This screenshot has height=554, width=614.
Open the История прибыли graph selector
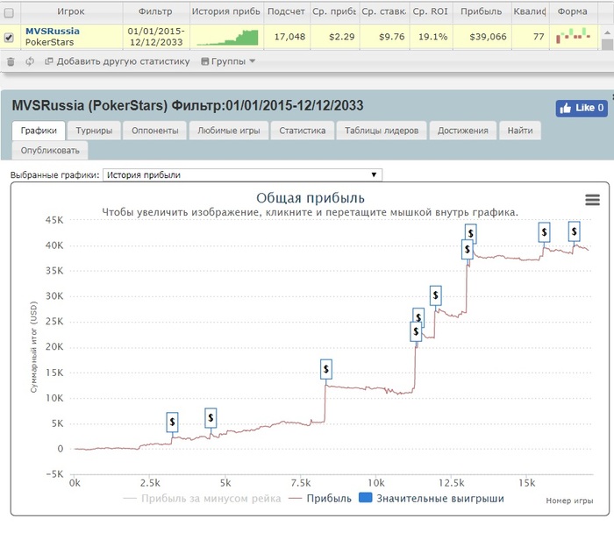[242, 175]
